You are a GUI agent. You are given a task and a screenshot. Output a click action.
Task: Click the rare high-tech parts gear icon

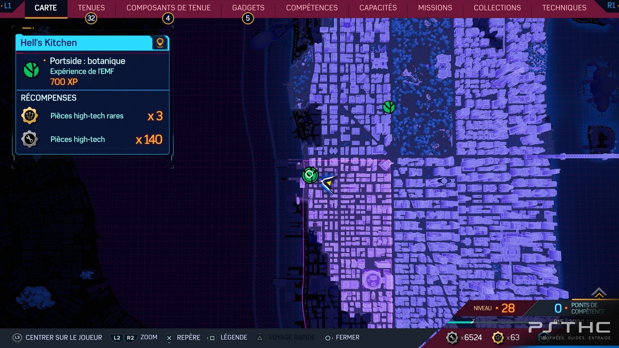click(x=30, y=116)
